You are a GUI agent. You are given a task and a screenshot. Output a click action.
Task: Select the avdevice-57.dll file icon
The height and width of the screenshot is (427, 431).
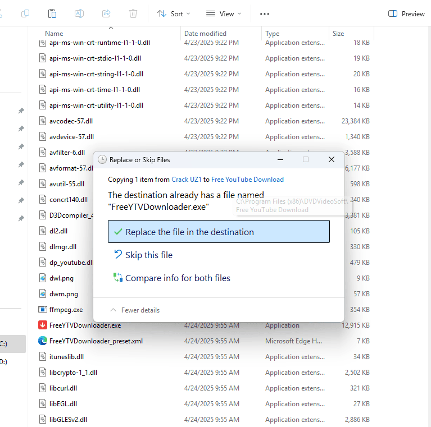[42, 136]
